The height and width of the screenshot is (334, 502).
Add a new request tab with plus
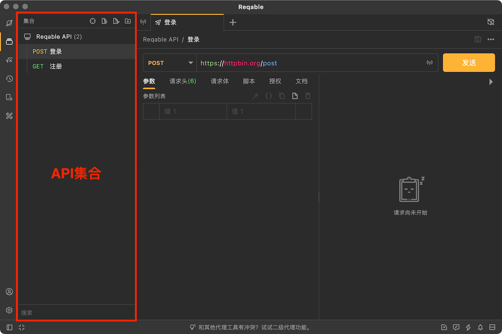233,22
